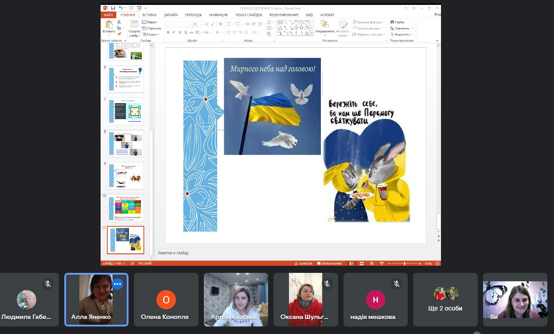Open Раздел section dropdown
This screenshot has height=334, width=554.
point(151,34)
